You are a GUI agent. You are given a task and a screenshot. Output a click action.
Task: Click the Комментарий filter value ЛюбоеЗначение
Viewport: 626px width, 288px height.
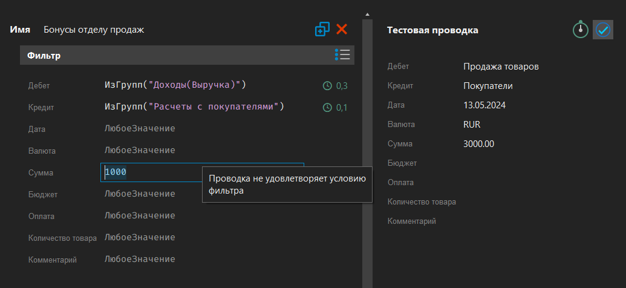click(140, 259)
